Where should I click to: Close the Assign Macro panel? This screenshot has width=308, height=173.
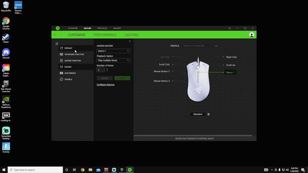pyautogui.click(x=129, y=41)
